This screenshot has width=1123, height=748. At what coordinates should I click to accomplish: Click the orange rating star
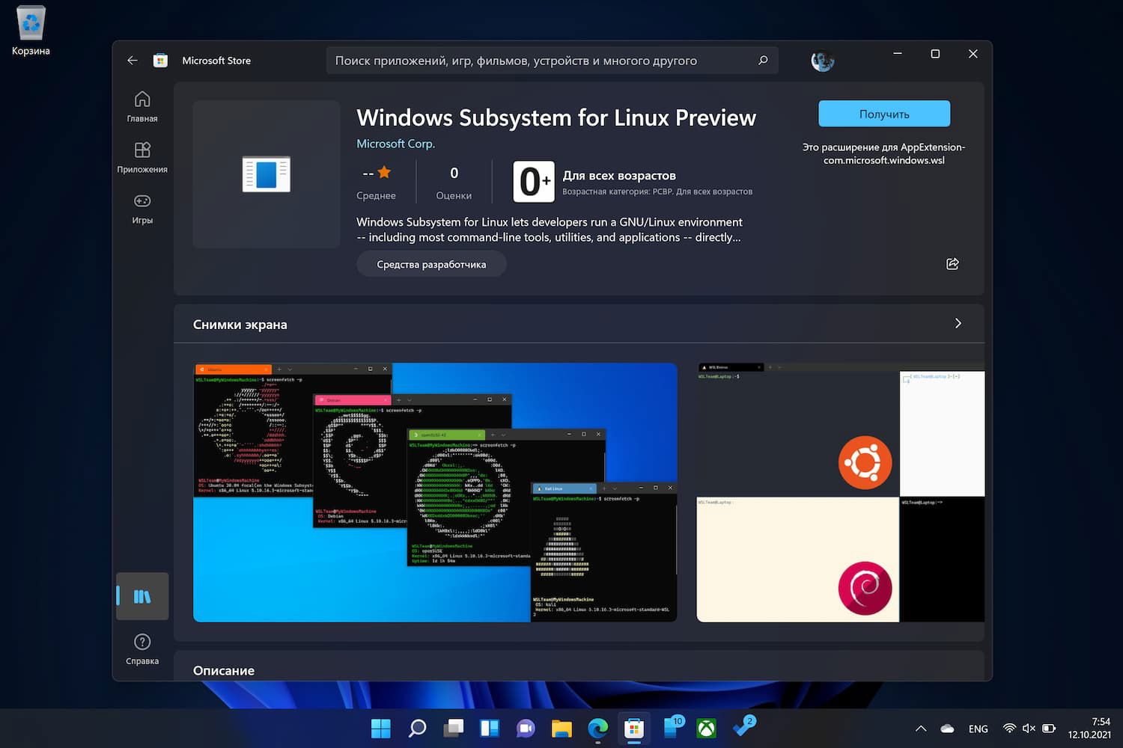(384, 172)
